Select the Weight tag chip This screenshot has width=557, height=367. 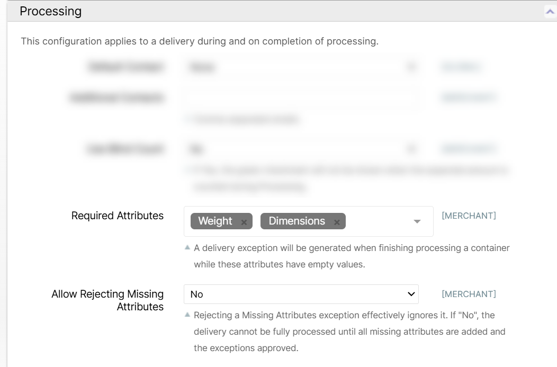(x=215, y=221)
